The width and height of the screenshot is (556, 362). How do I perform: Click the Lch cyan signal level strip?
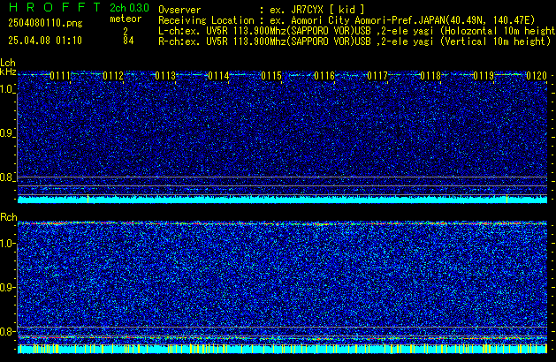pos(282,200)
